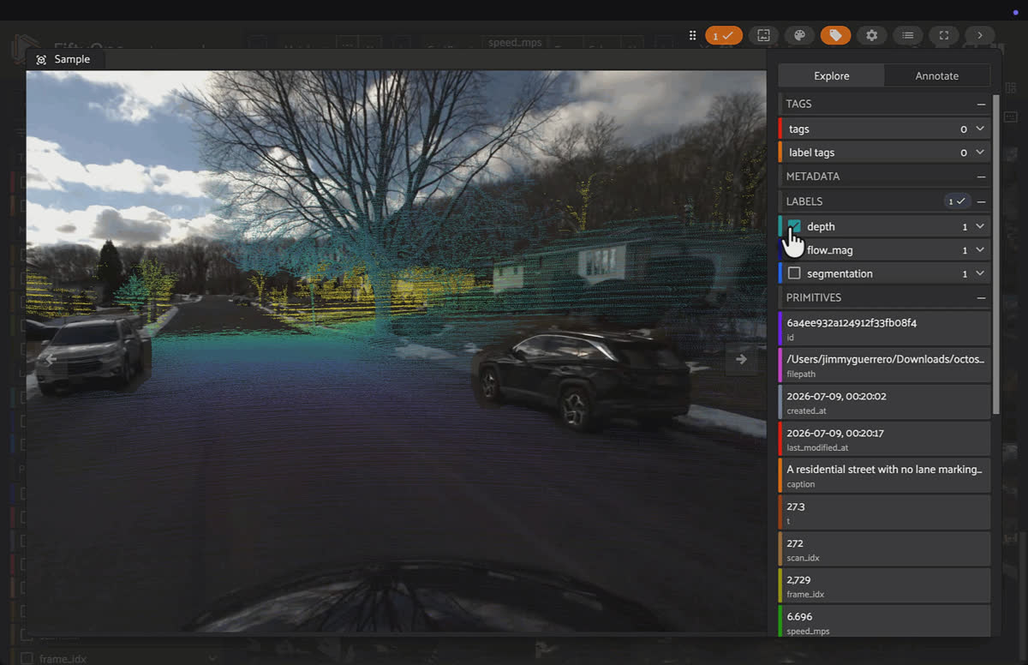Click the scan_idx value 272
The height and width of the screenshot is (665, 1028).
[x=795, y=543]
